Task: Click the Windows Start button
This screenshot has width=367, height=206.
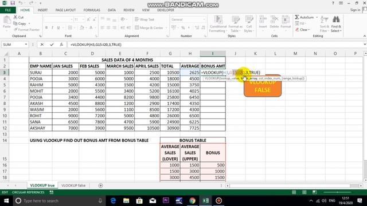Action: (6, 201)
